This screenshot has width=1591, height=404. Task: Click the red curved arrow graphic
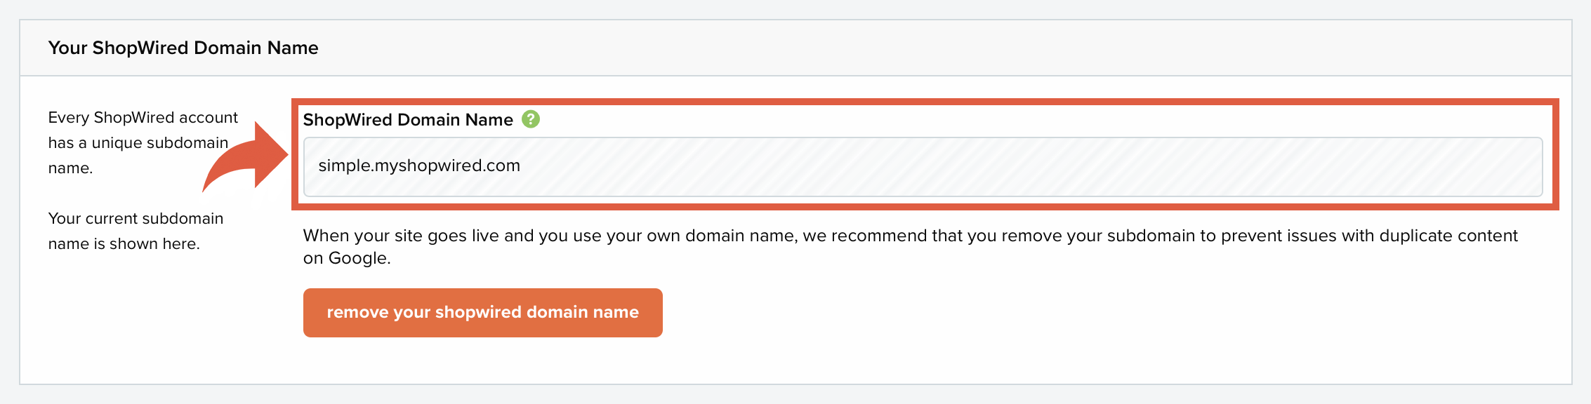click(246, 157)
